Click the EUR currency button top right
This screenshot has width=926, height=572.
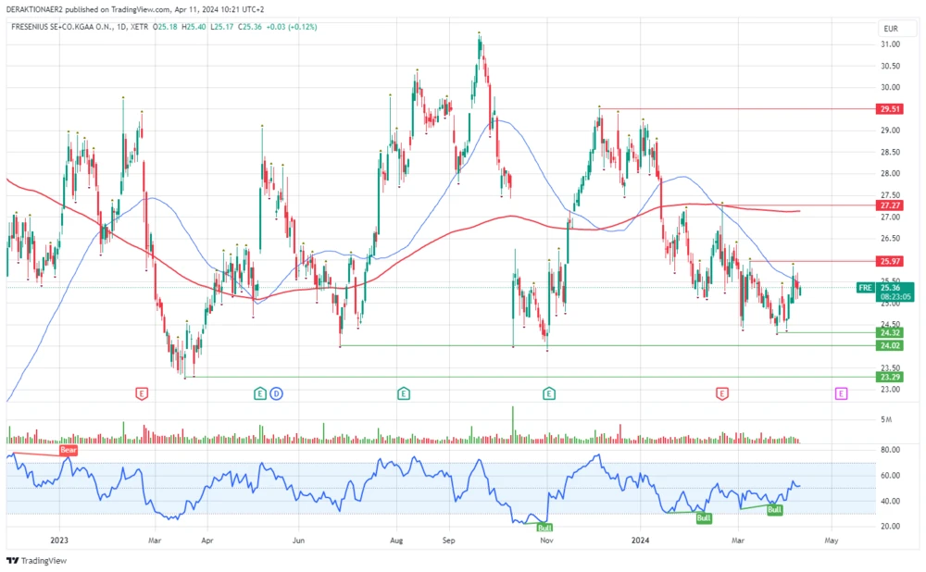[x=892, y=29]
